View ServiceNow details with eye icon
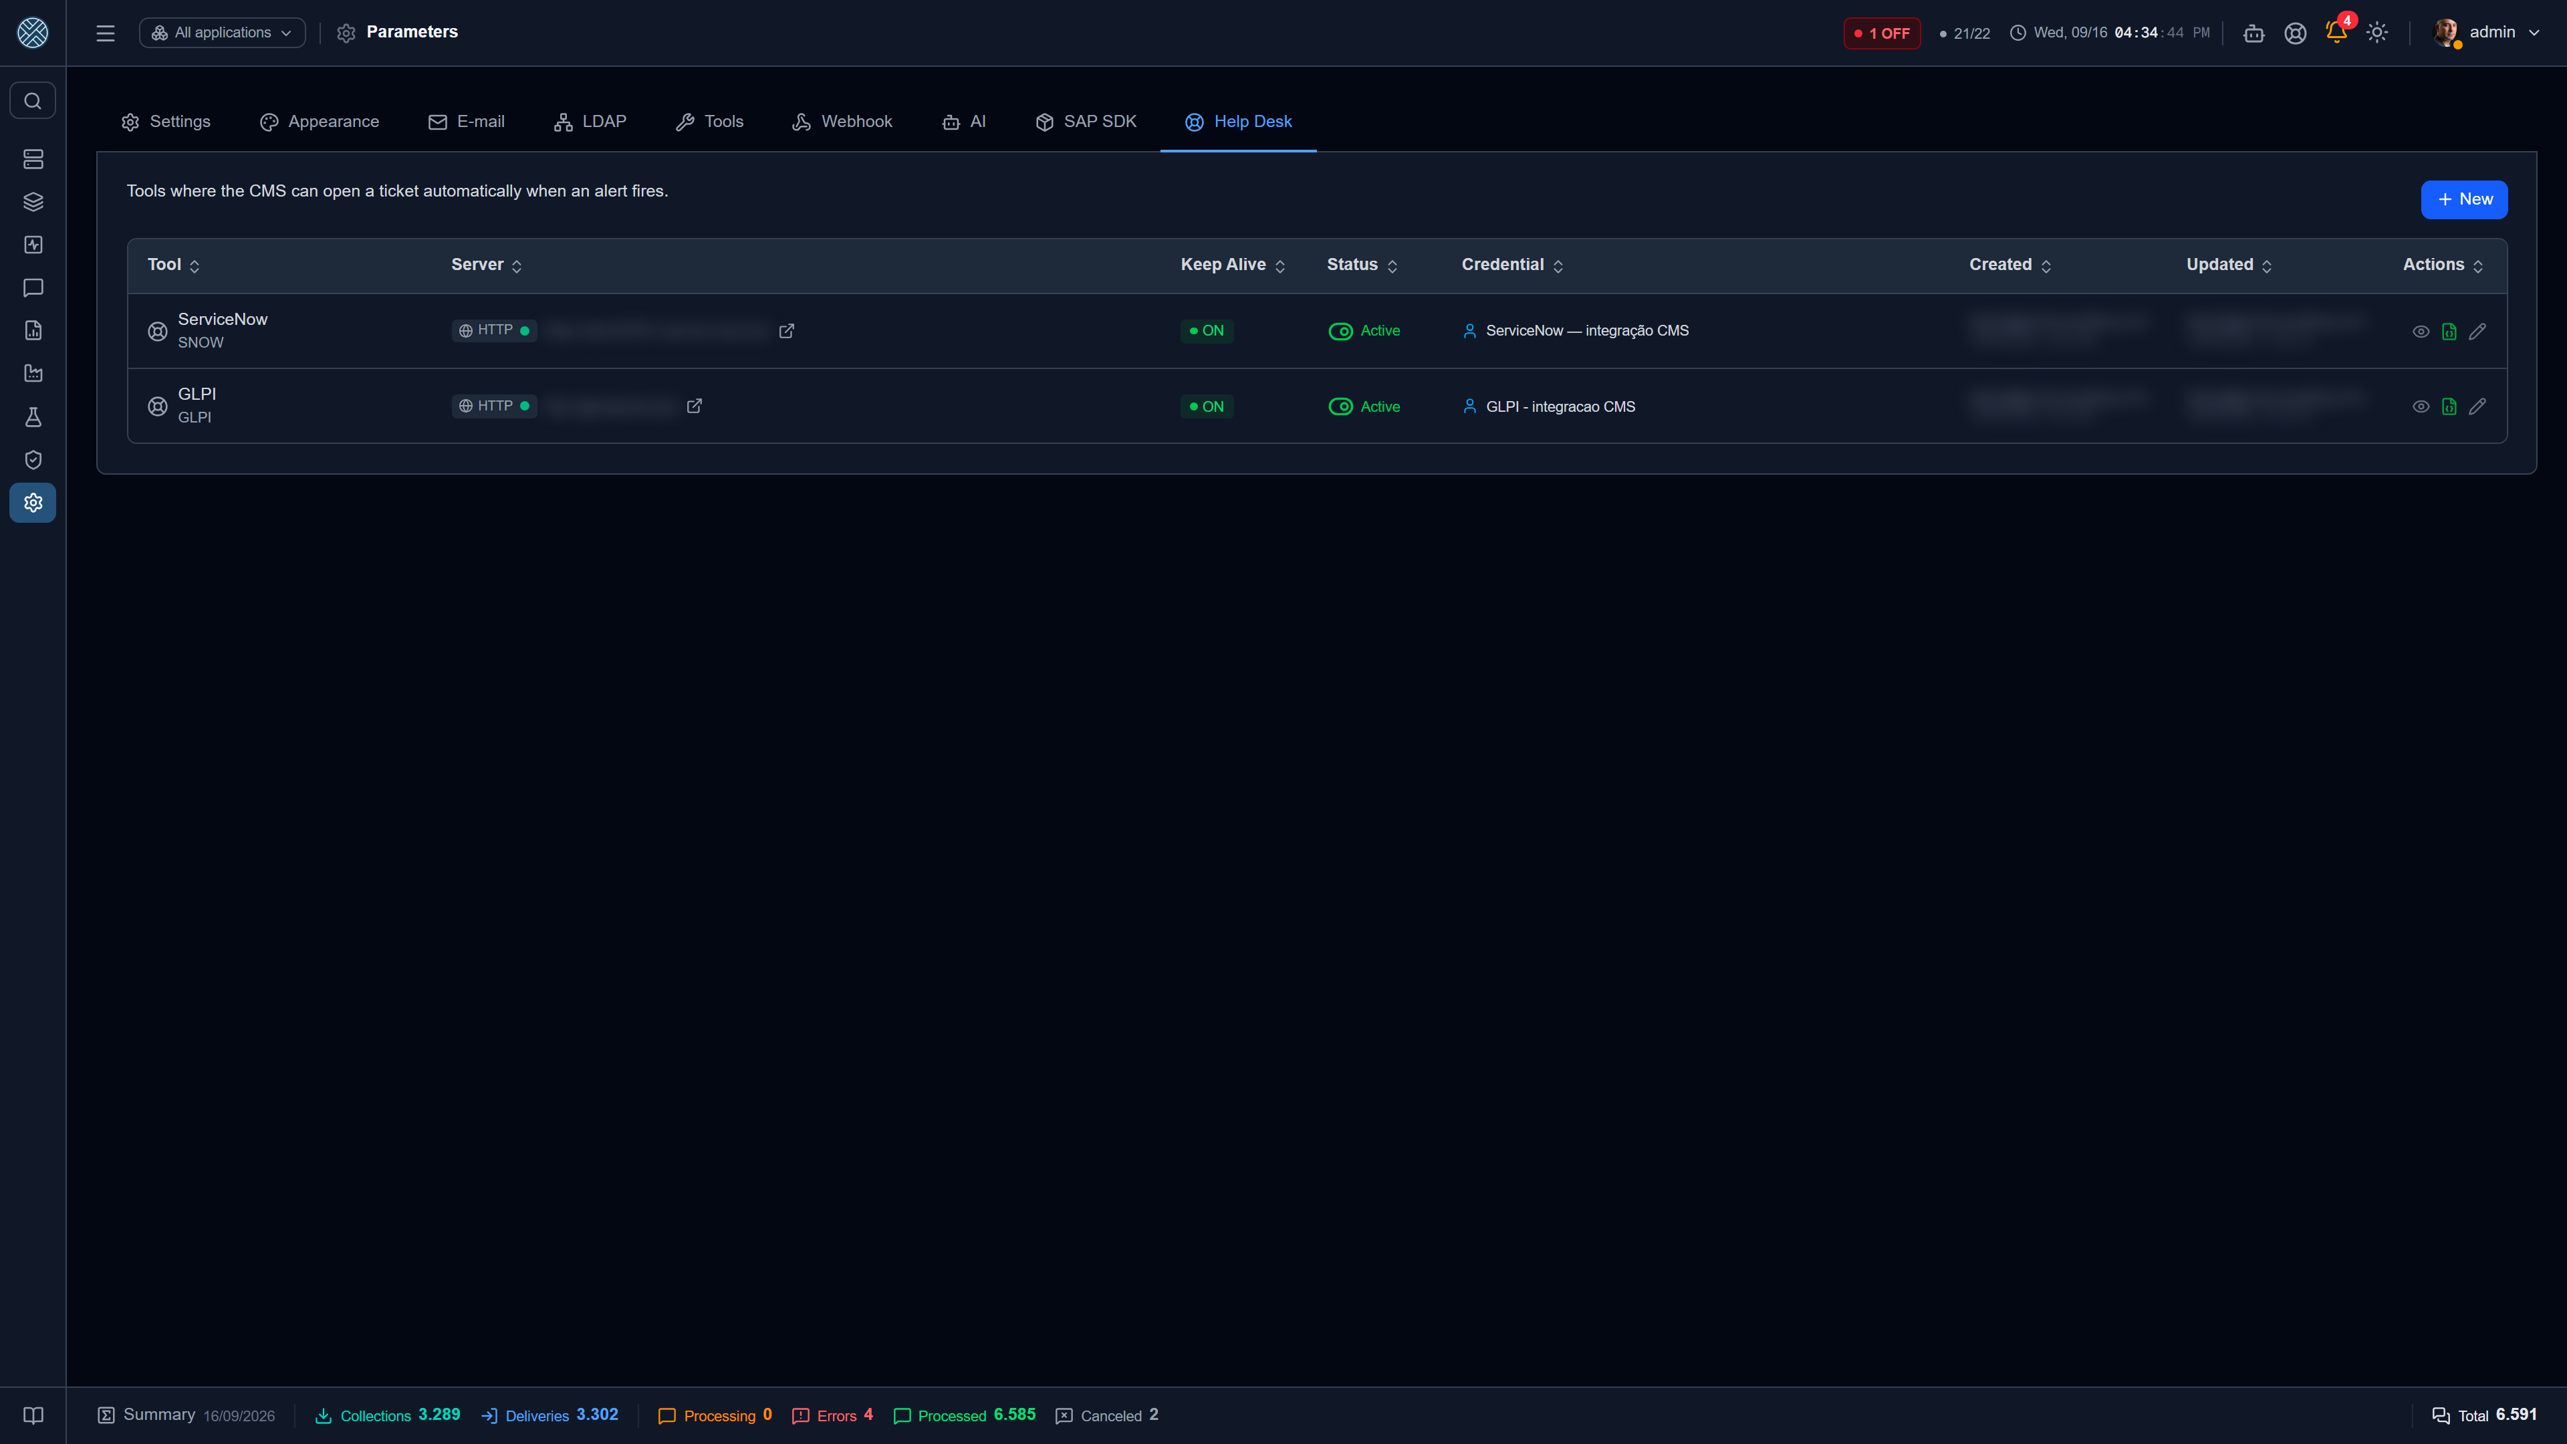The height and width of the screenshot is (1444, 2567). point(2421,331)
